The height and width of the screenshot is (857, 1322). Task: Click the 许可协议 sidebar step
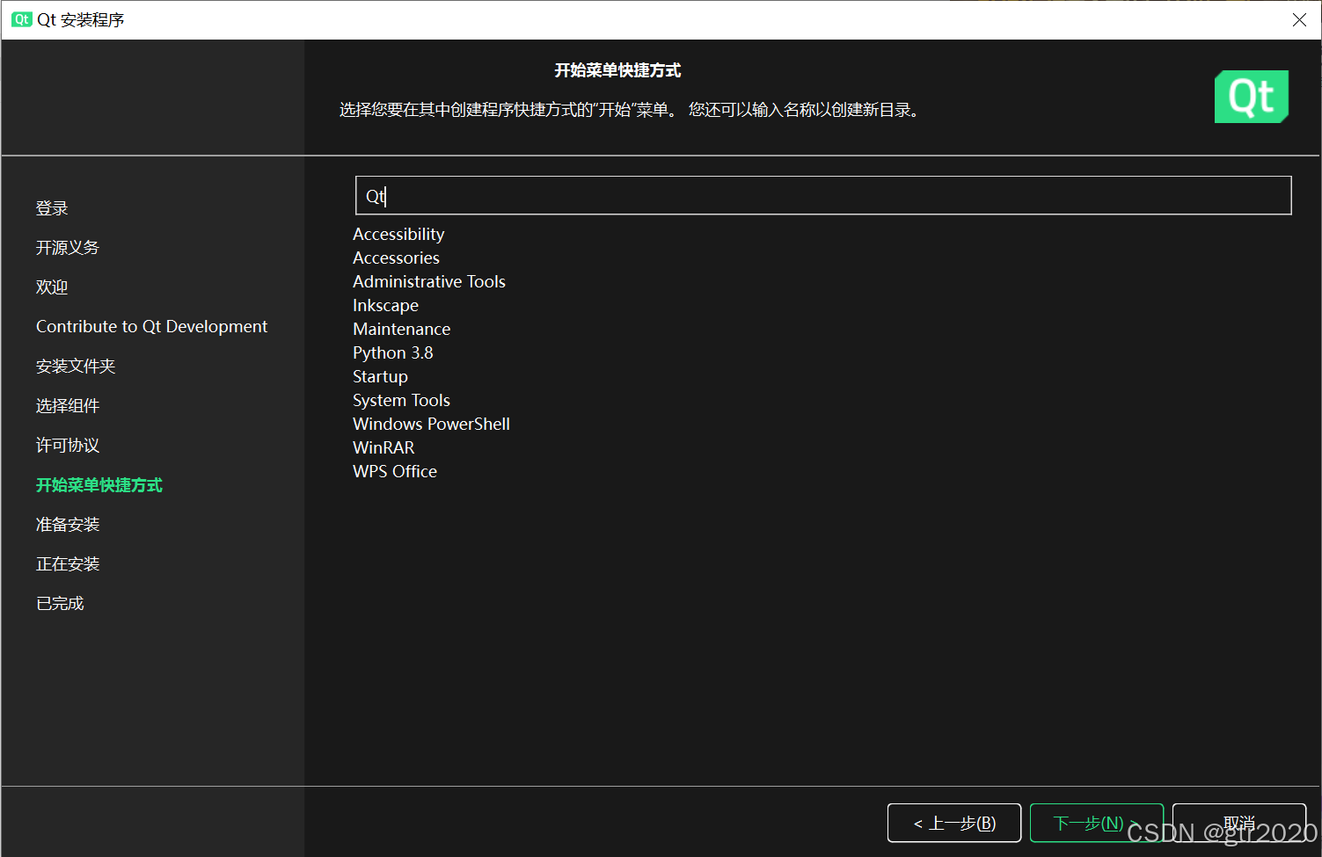(x=68, y=445)
